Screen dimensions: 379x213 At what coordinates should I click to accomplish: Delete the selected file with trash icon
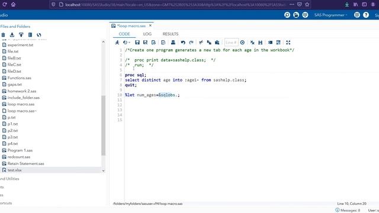tap(3, 35)
